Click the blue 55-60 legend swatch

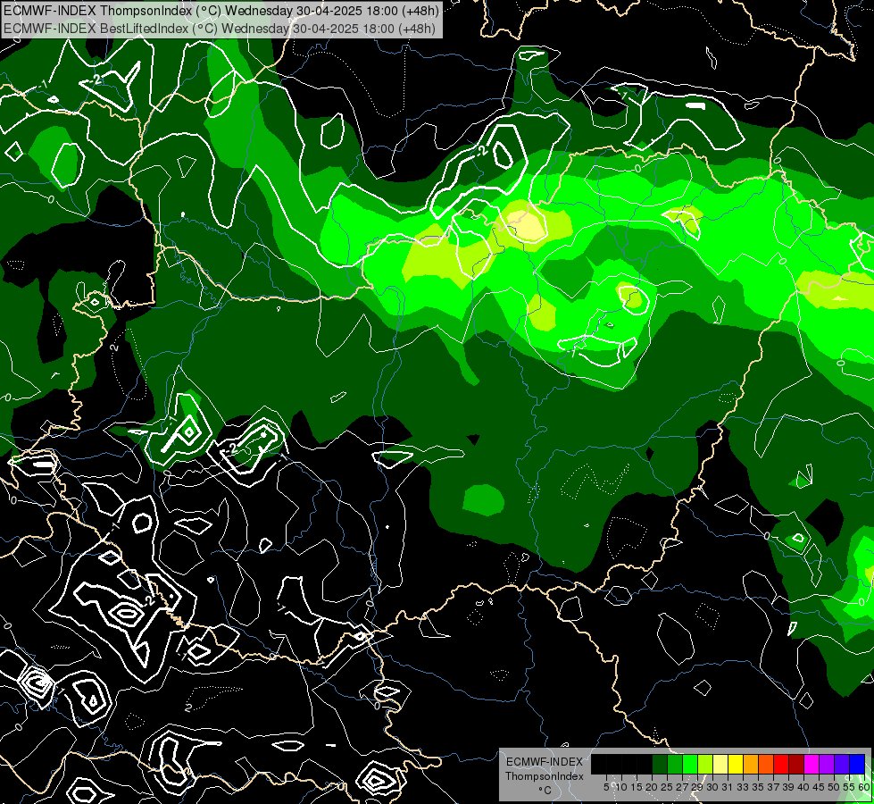coord(857,764)
